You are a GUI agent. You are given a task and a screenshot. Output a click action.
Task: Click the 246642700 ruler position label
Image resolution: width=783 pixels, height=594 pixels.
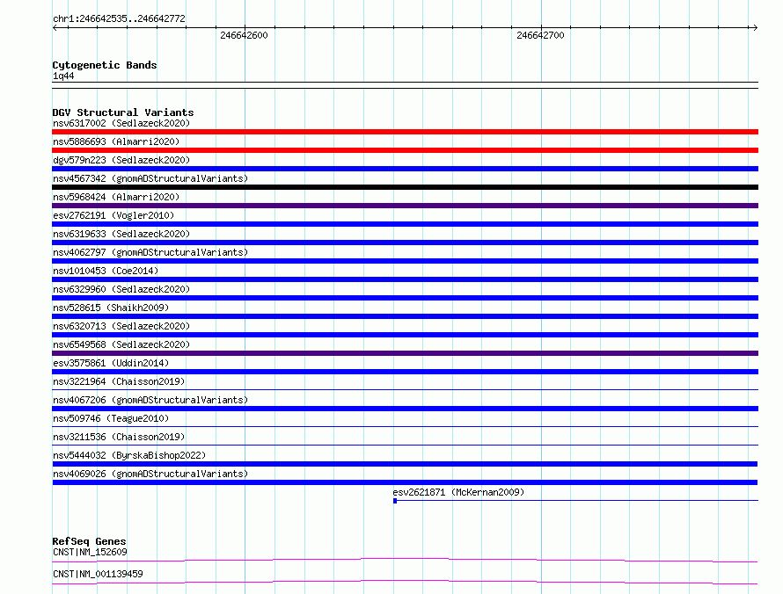pos(541,35)
